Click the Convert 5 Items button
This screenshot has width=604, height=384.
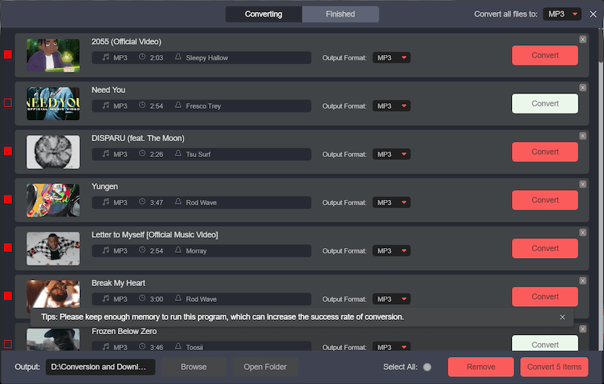coord(554,367)
